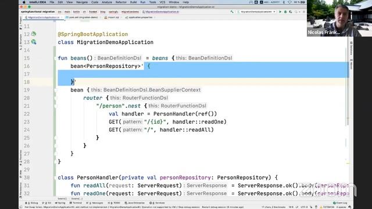Viewport: 372px width, 209px height.
Task: Collapse the bean block fold marker at line 19
Action: click(56, 90)
